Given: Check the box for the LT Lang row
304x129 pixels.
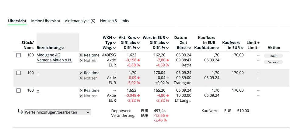Looking at the screenshot, I should [x=19, y=90].
